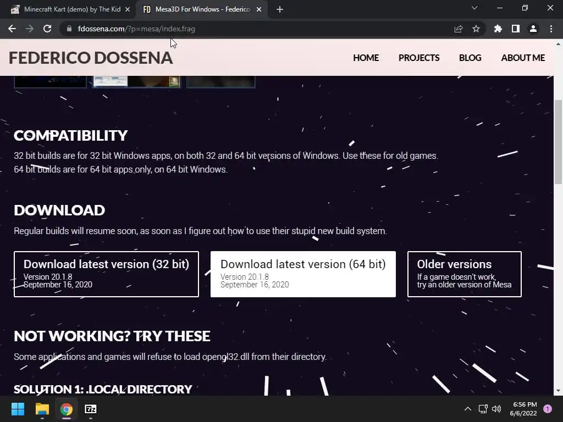Open the first dark screenshot thumbnail

click(x=50, y=81)
